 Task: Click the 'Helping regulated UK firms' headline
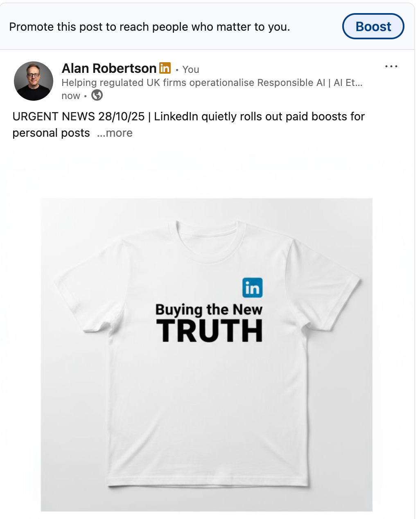coord(212,83)
